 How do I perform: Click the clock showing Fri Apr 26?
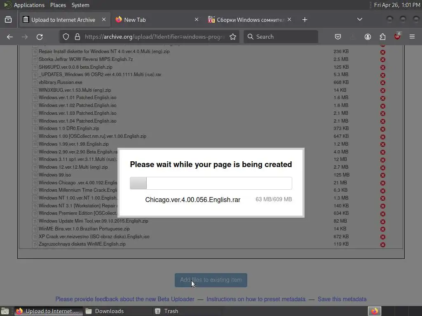pos(397,5)
